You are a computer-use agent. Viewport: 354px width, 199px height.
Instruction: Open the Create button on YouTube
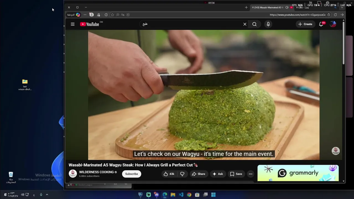[305, 24]
